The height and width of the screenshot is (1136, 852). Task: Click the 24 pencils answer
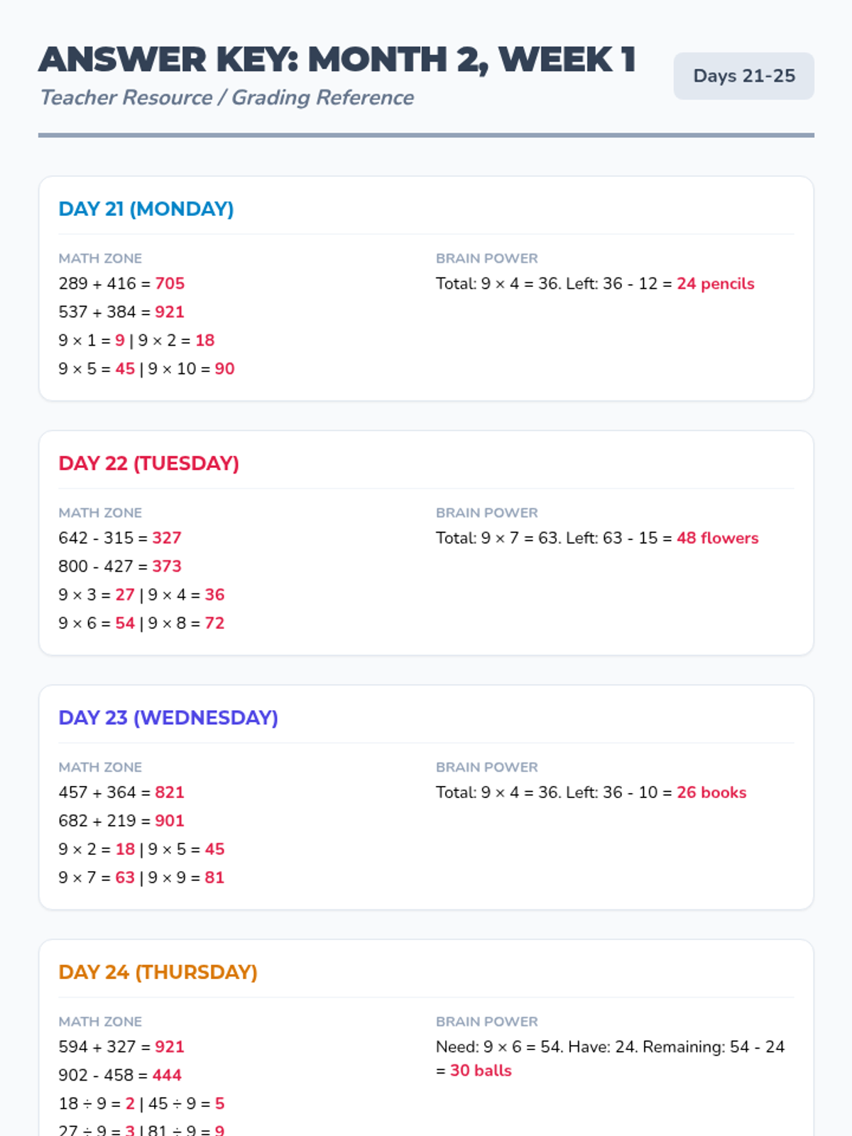coord(715,283)
